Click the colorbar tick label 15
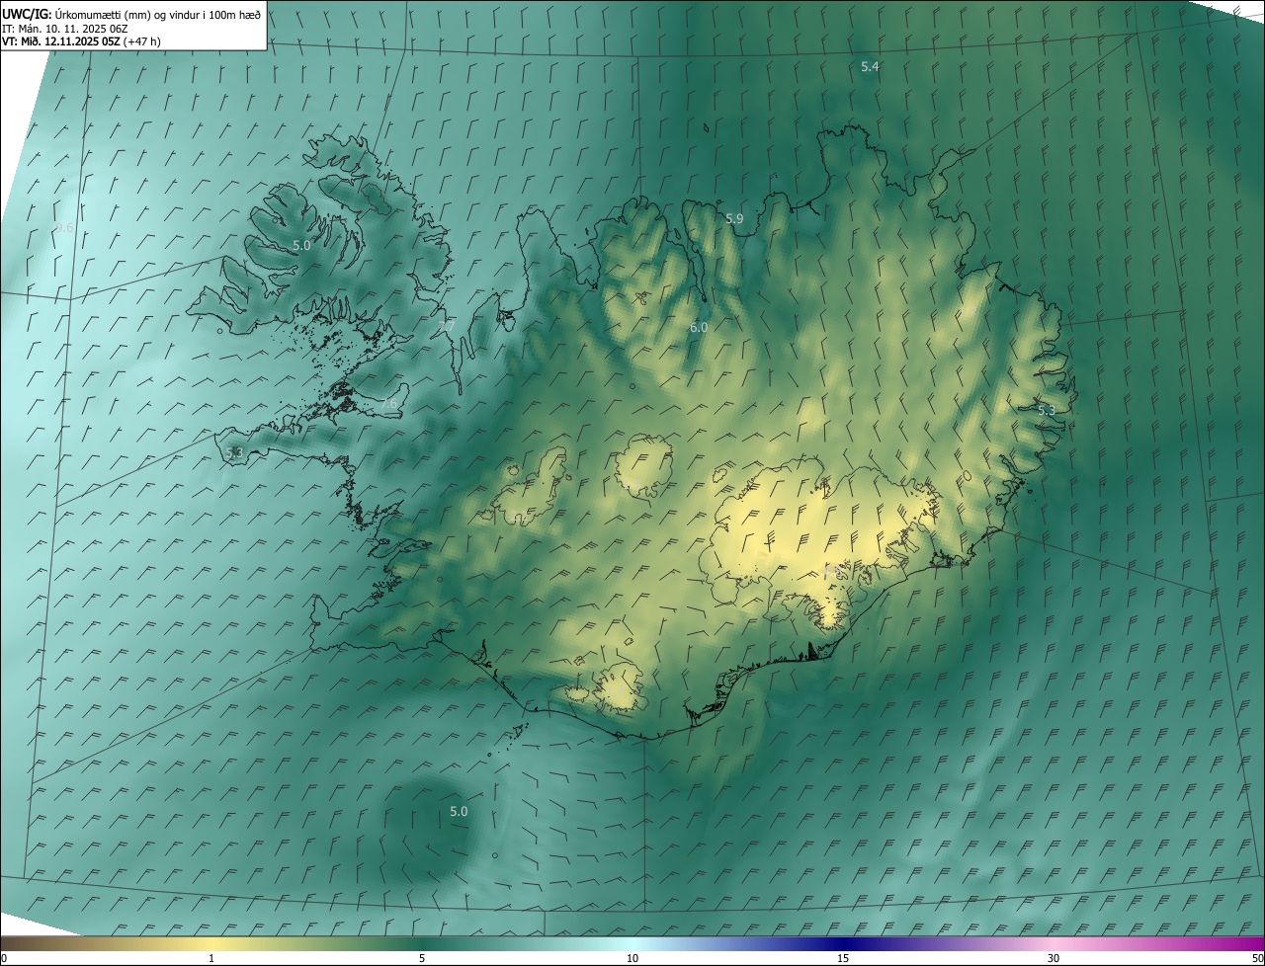Screen dimensions: 1265x966 tap(843, 958)
